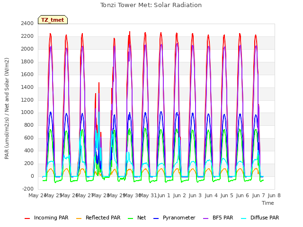Click the May 31 x-axis date label
Viewport: 303px width, 227px height.
coord(148,196)
